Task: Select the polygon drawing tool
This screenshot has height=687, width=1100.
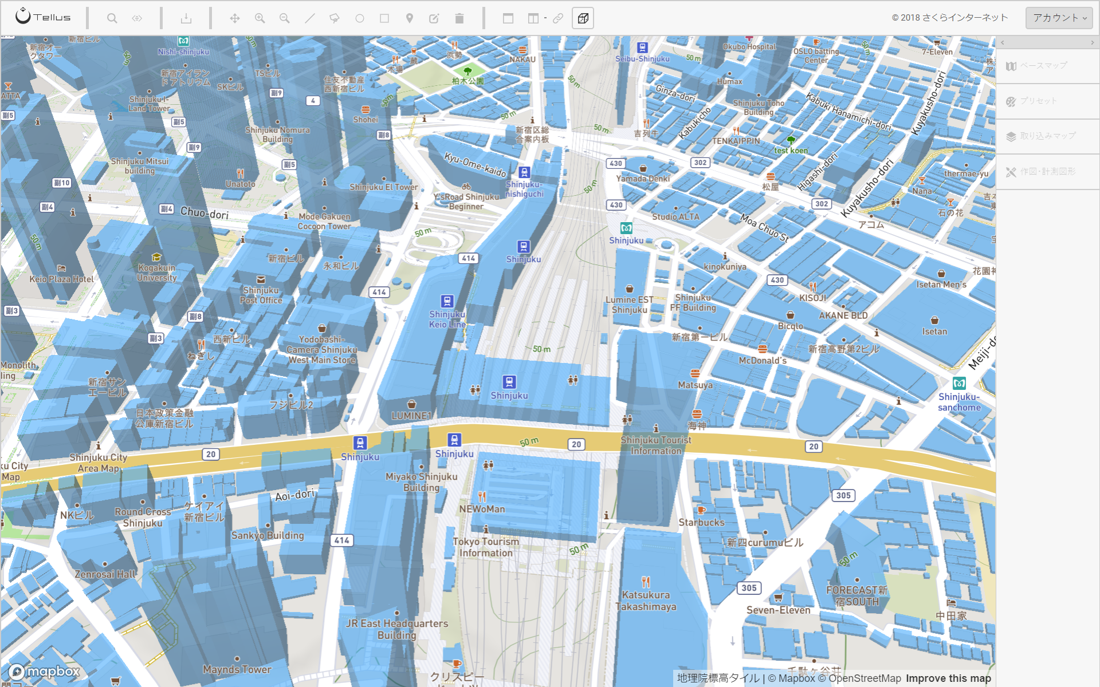Action: pyautogui.click(x=335, y=18)
